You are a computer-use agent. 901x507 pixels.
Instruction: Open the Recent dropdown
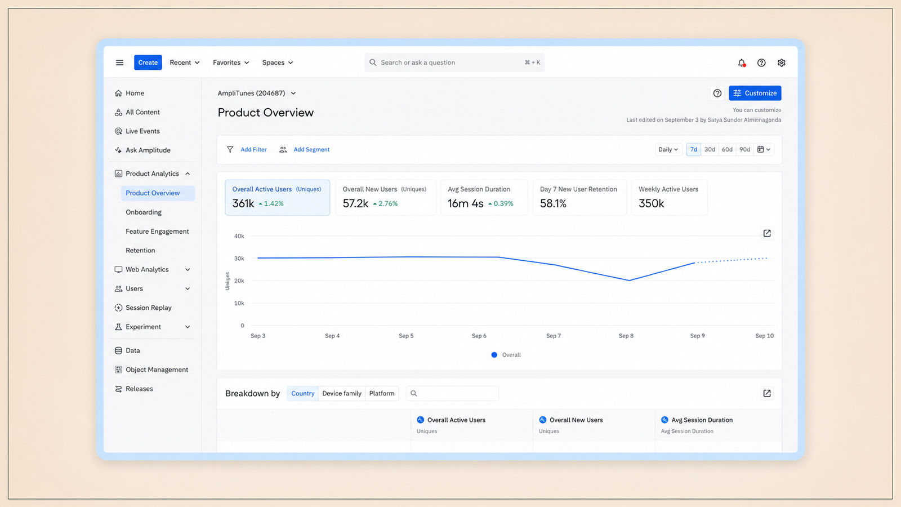[185, 63]
